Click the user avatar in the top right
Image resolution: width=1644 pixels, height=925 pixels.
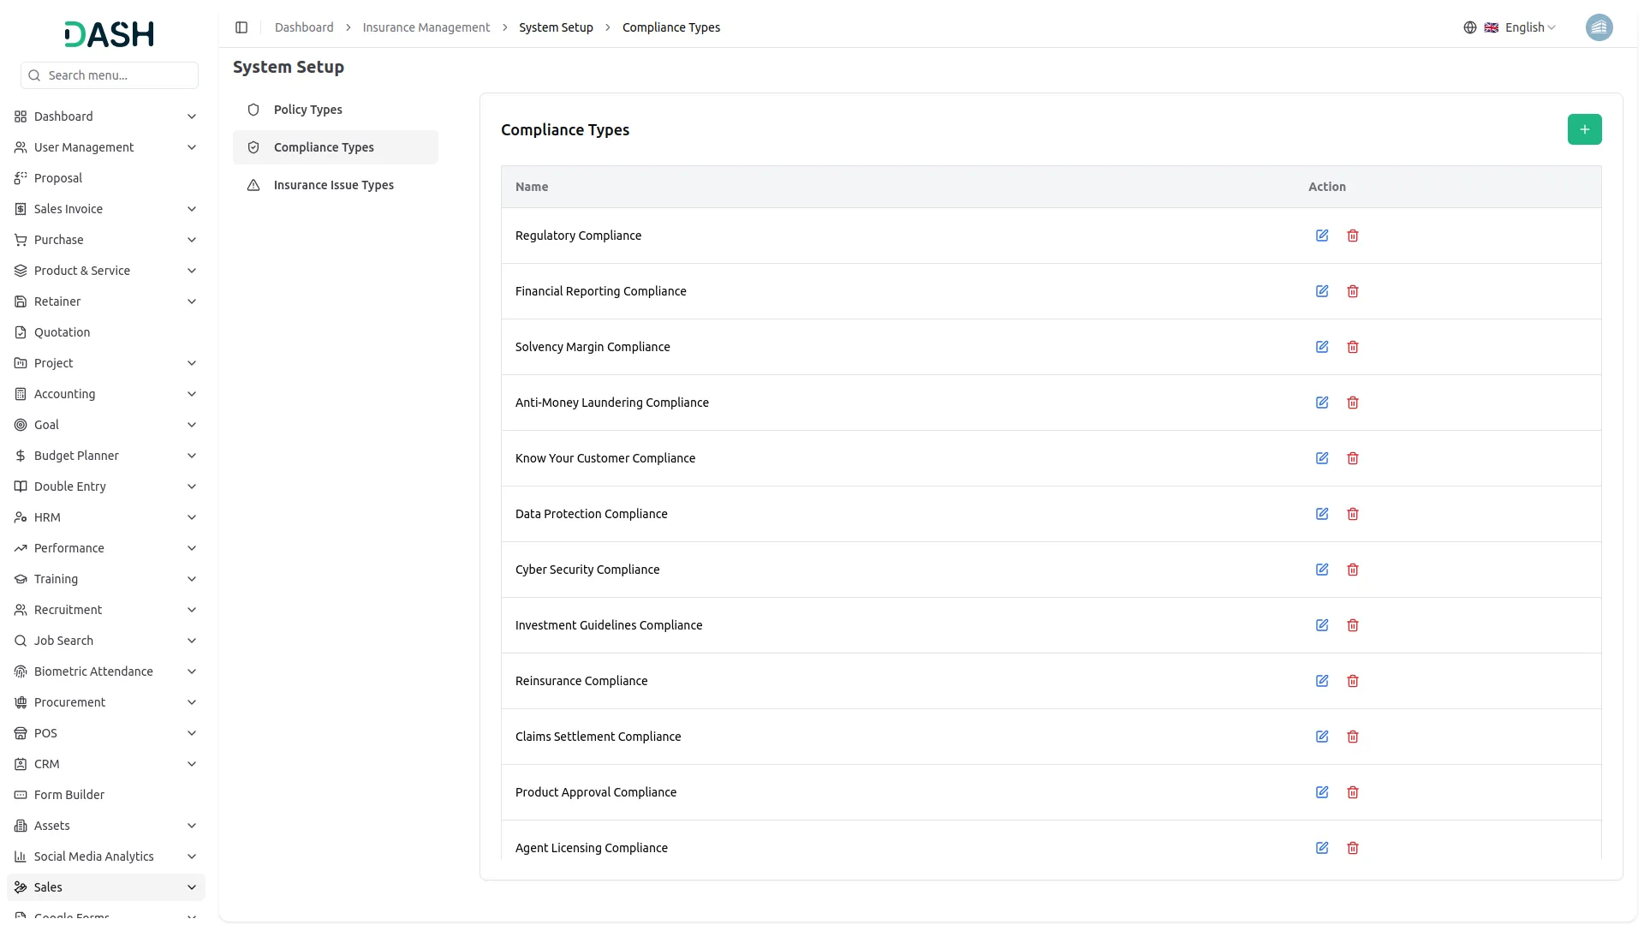1599,27
